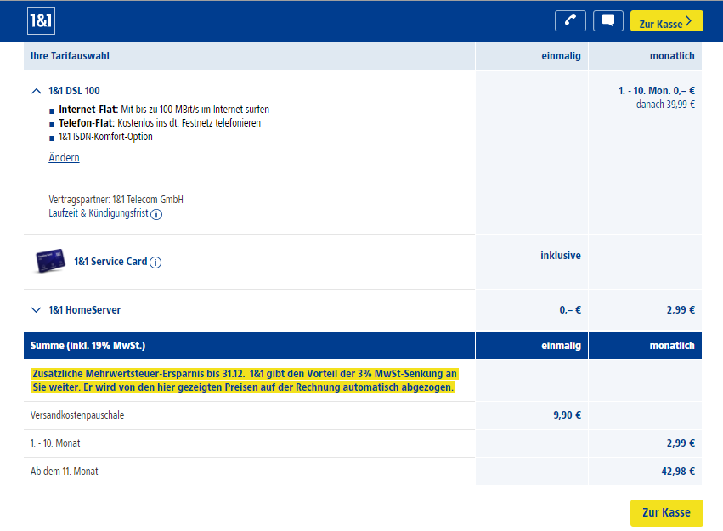Collapse the 1&1 DSL 100 chevron arrow

pyautogui.click(x=36, y=91)
